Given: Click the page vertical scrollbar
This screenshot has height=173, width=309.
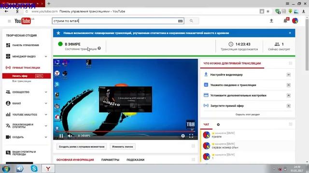Looking at the screenshot, I should point(307,45).
